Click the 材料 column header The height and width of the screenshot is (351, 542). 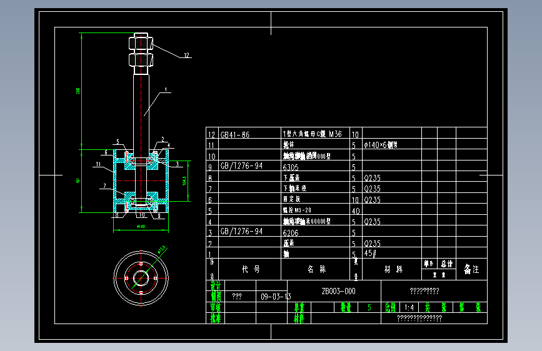pos(394,269)
